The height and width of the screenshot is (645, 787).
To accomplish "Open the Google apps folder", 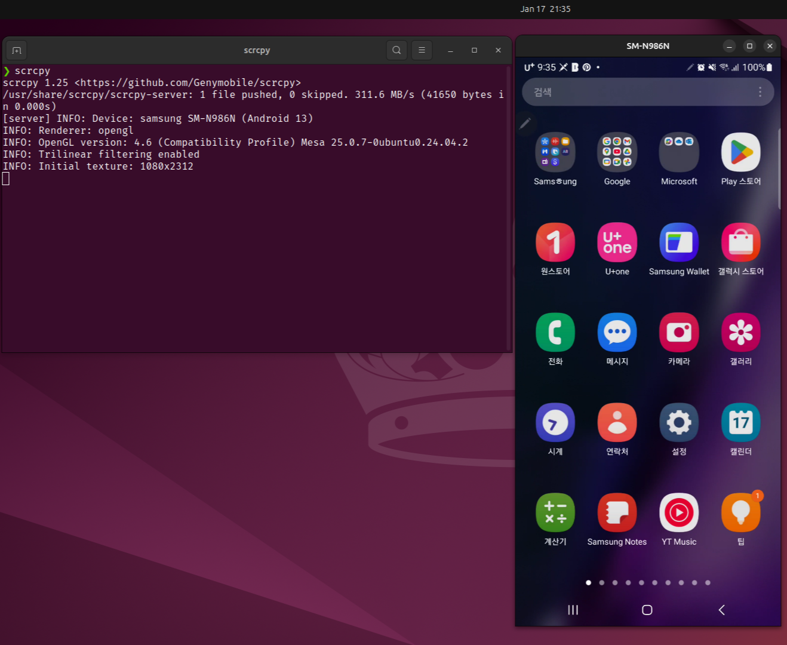I will pyautogui.click(x=617, y=152).
